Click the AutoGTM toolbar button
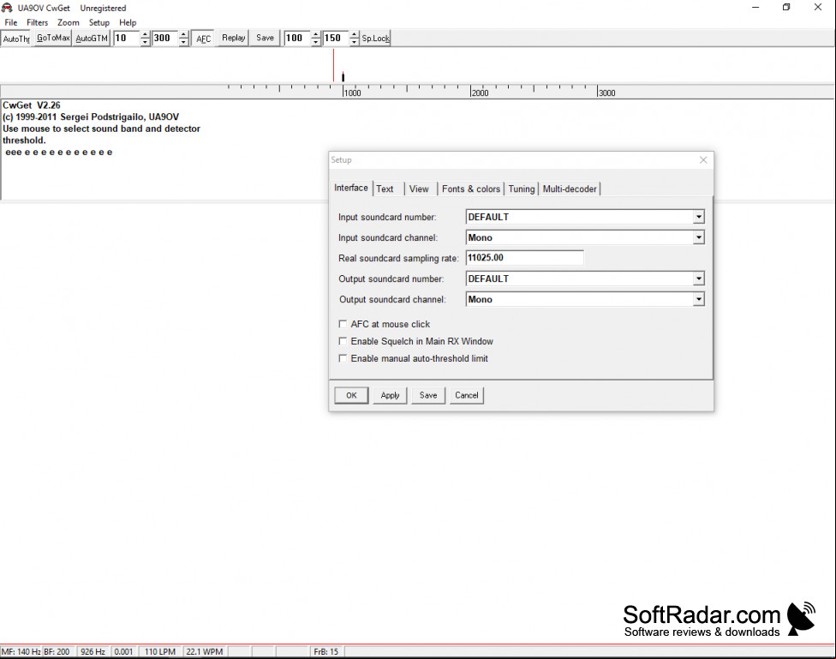Image resolution: width=836 pixels, height=659 pixels. pos(91,39)
